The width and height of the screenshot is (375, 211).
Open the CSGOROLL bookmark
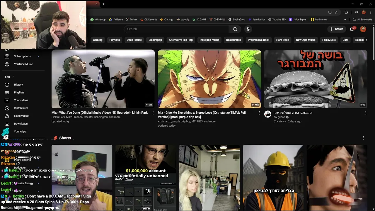pyautogui.click(x=217, y=20)
